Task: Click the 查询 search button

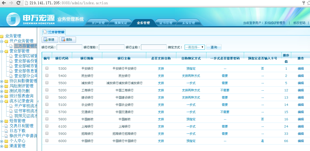Action: (214, 47)
